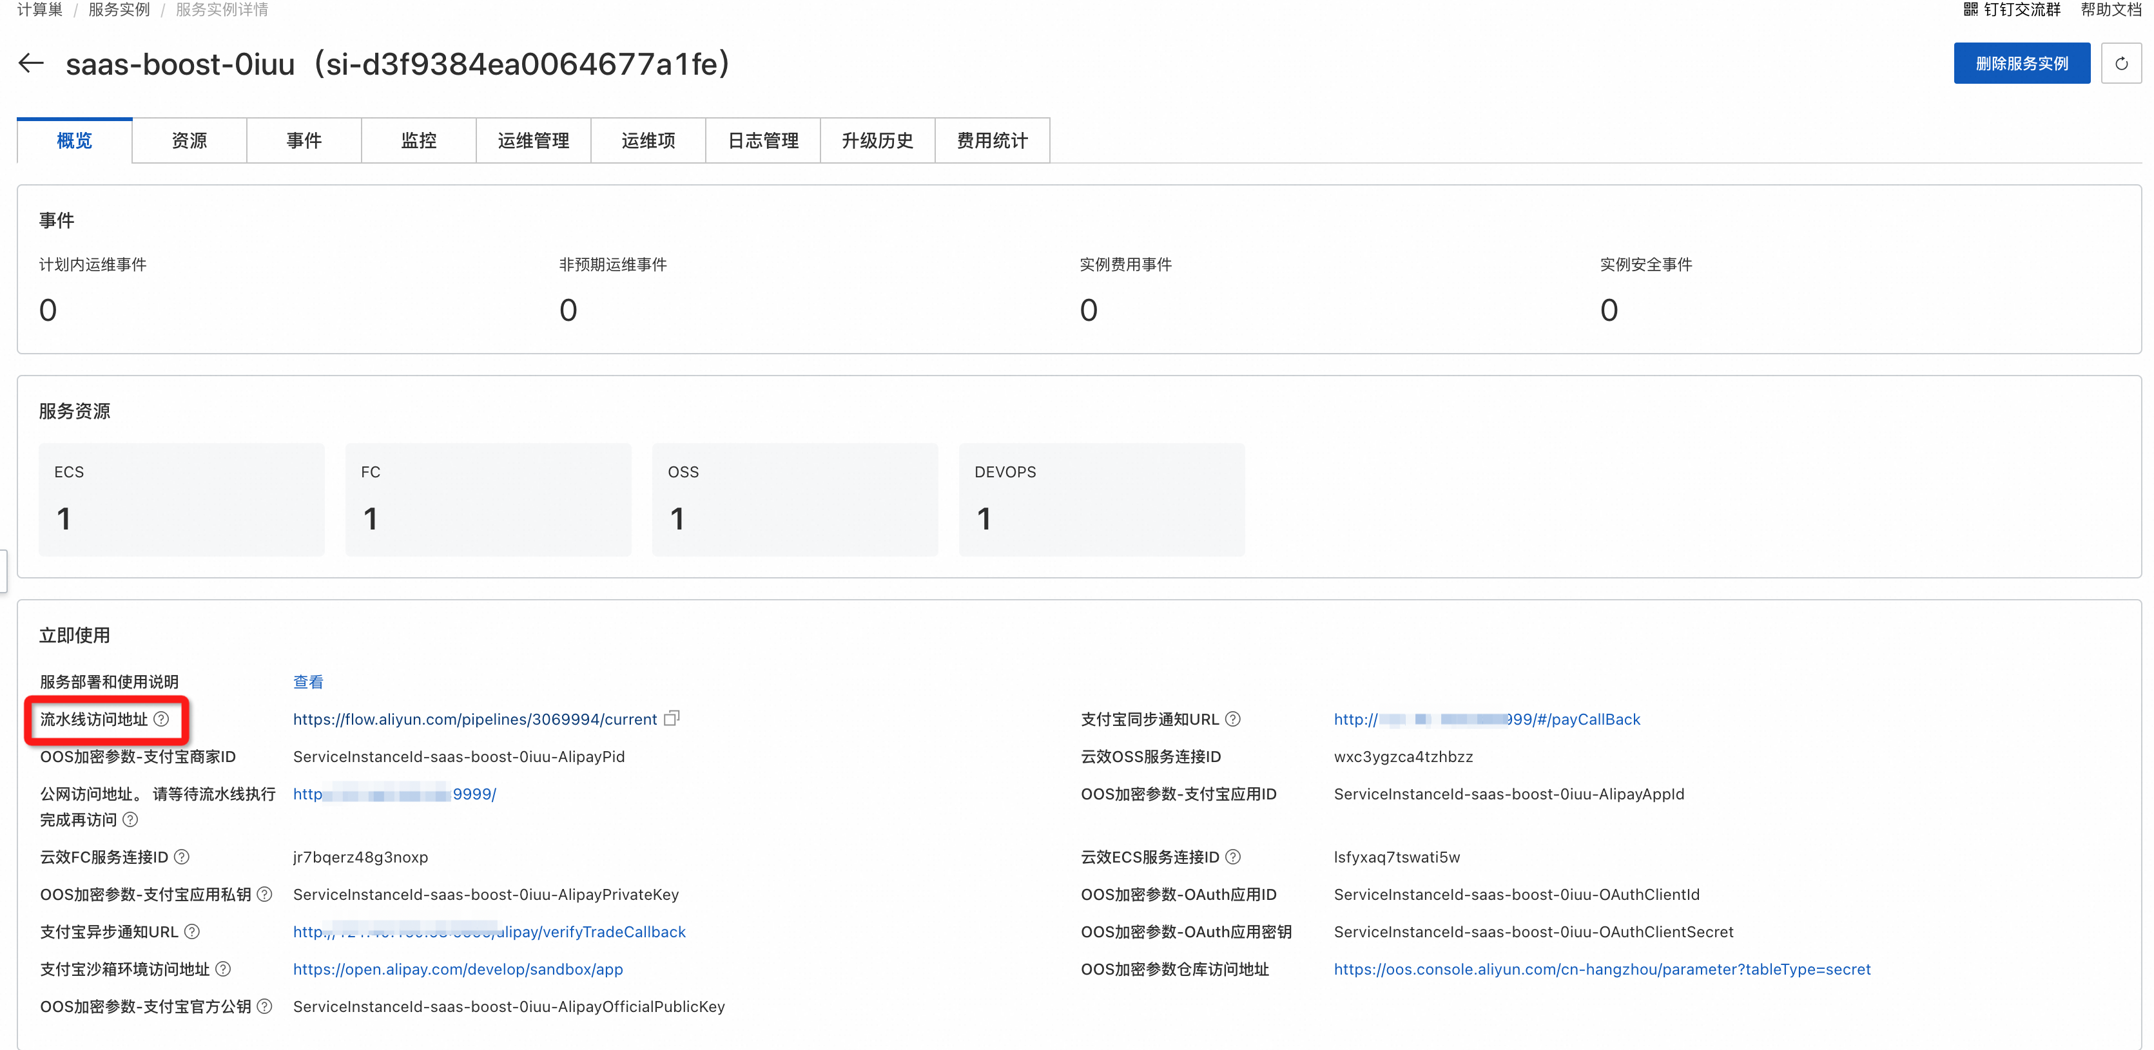This screenshot has height=1050, width=2154.
Task: Open the OOS console parameter link
Action: [1601, 969]
